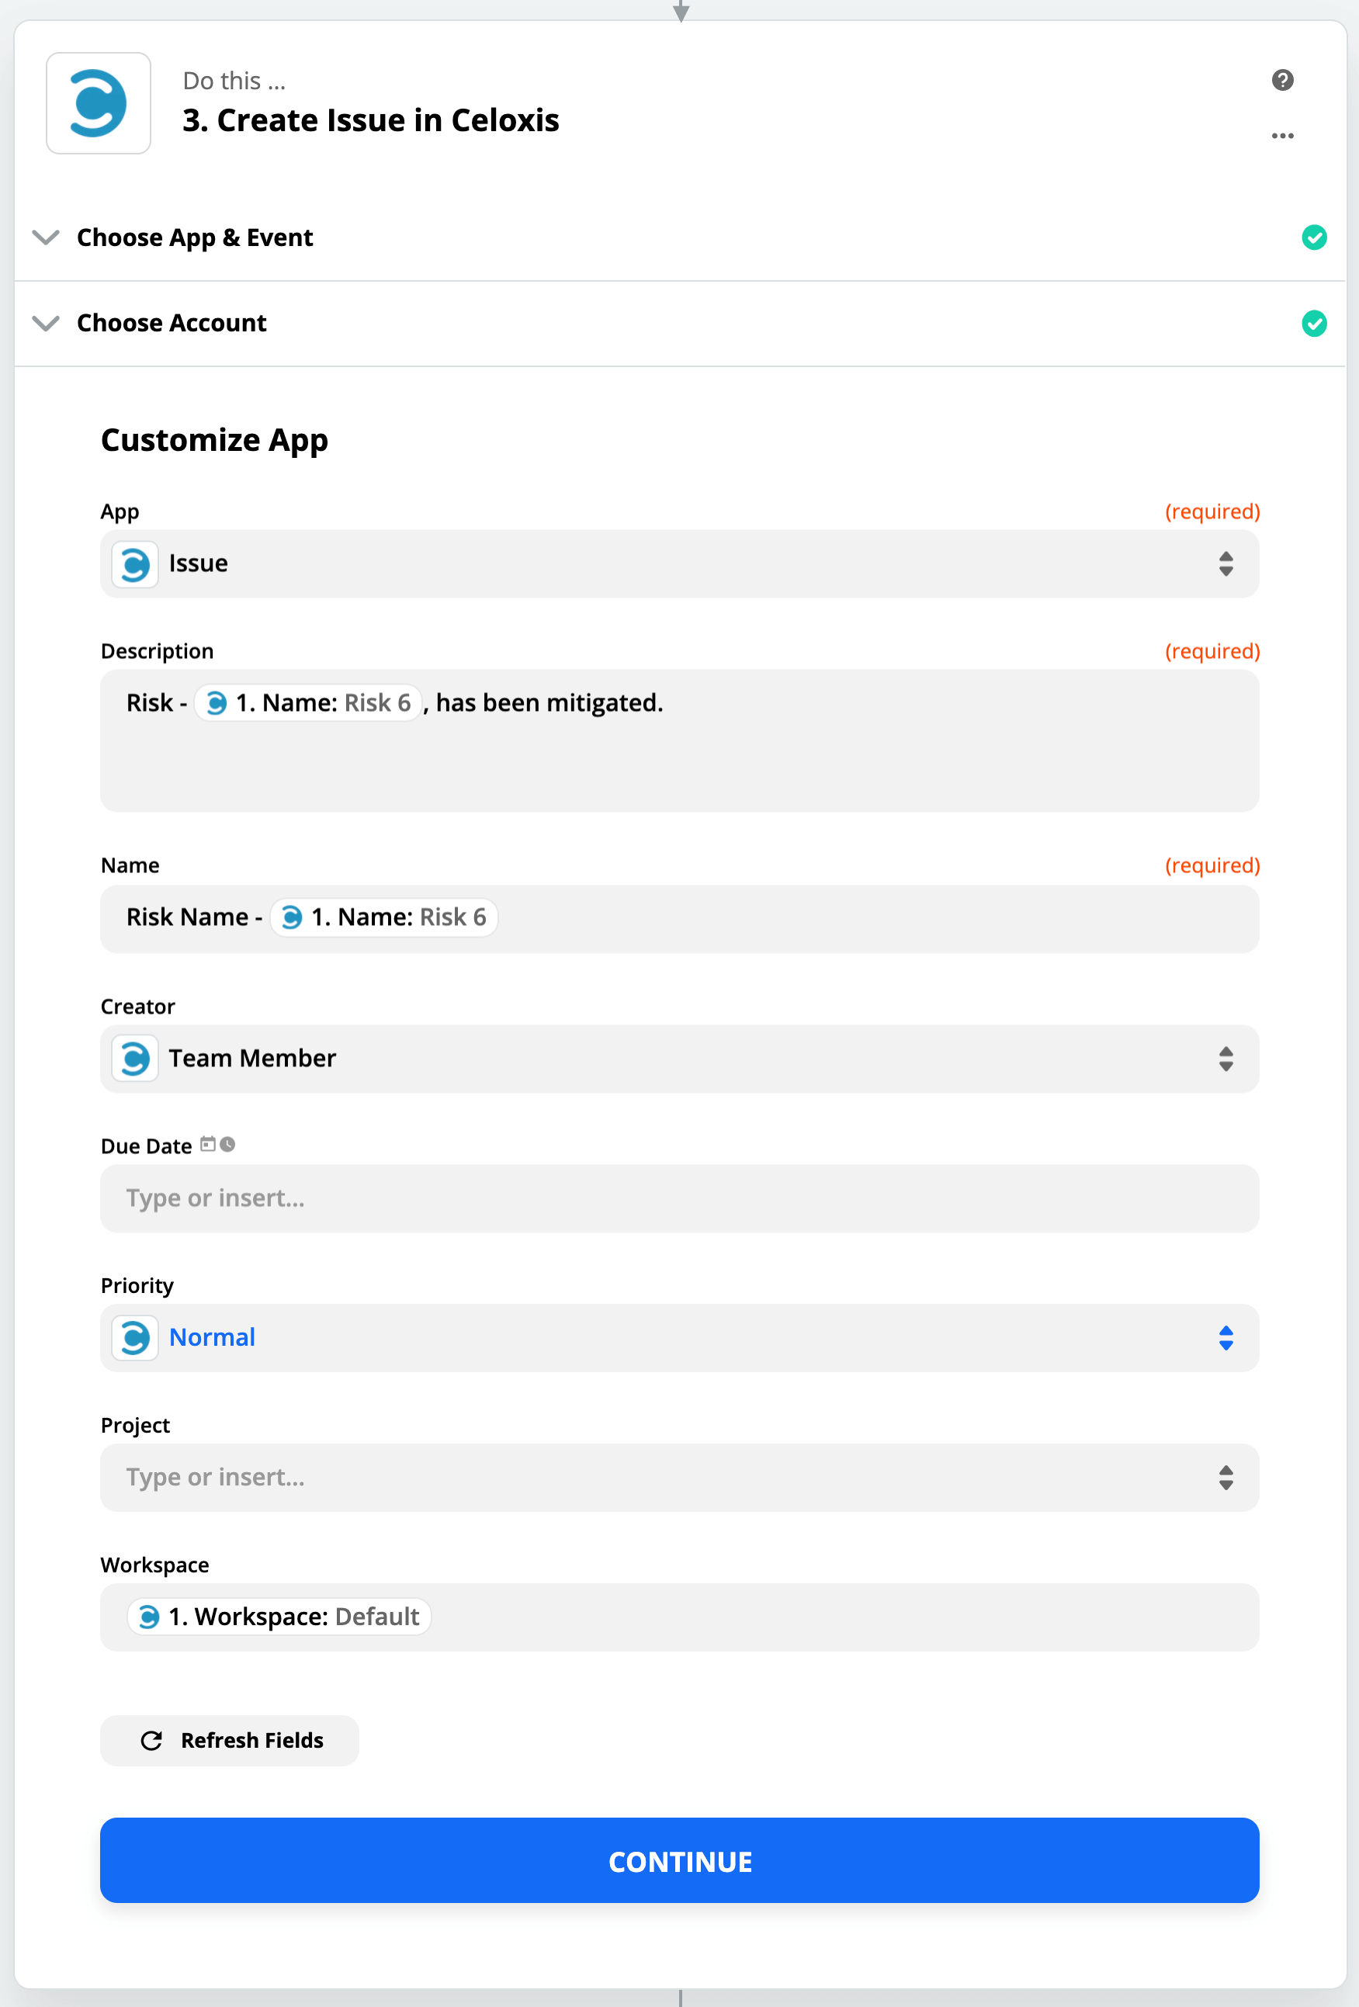
Task: Click green checkmark beside Choose Account
Action: 1313,324
